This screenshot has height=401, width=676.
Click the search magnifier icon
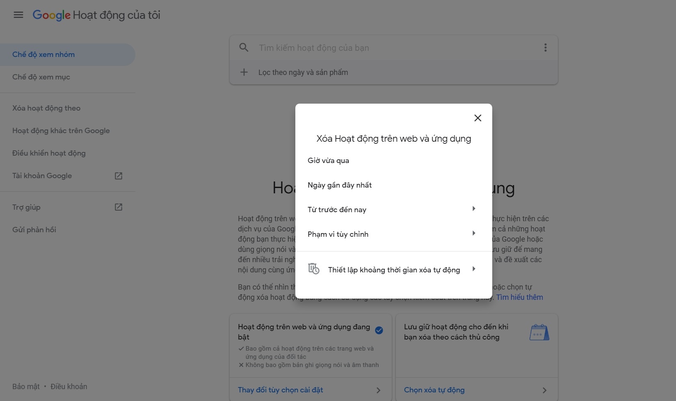244,48
